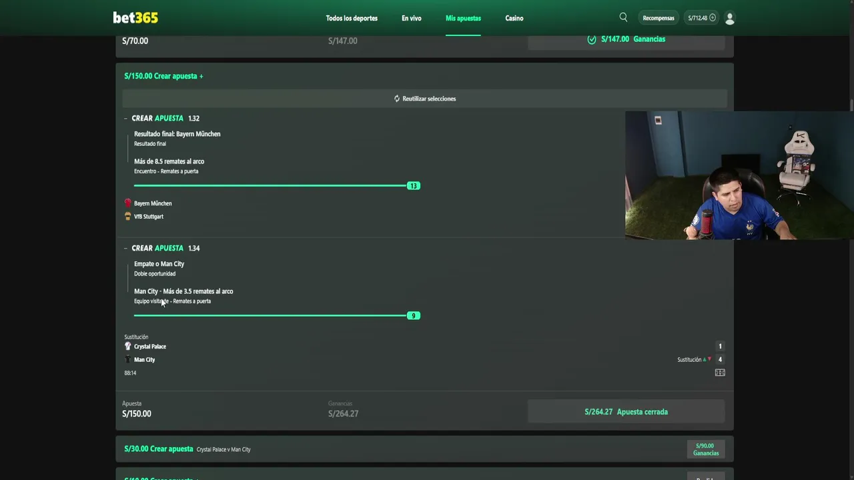Click the 'Resultado final' market label

coord(150,144)
